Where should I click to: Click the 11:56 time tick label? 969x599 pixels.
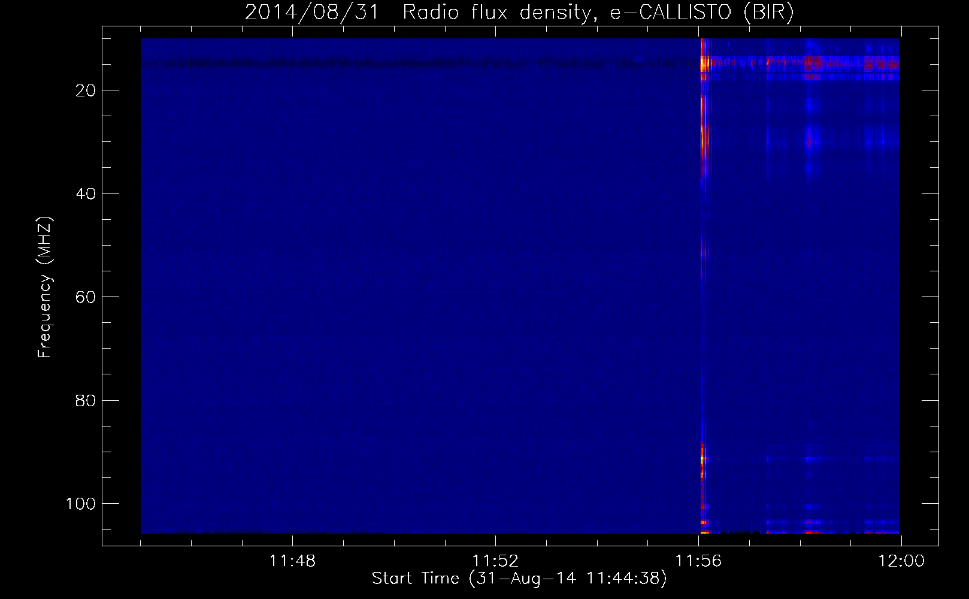pyautogui.click(x=698, y=561)
